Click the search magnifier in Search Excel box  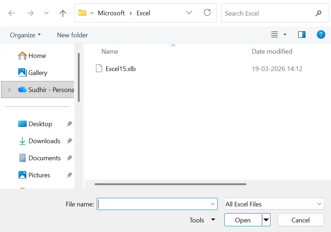tap(318, 13)
